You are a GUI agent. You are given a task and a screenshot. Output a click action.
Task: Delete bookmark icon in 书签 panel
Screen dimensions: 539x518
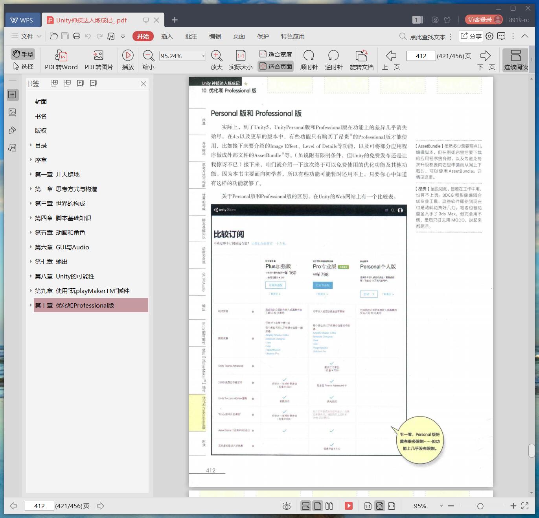(93, 83)
